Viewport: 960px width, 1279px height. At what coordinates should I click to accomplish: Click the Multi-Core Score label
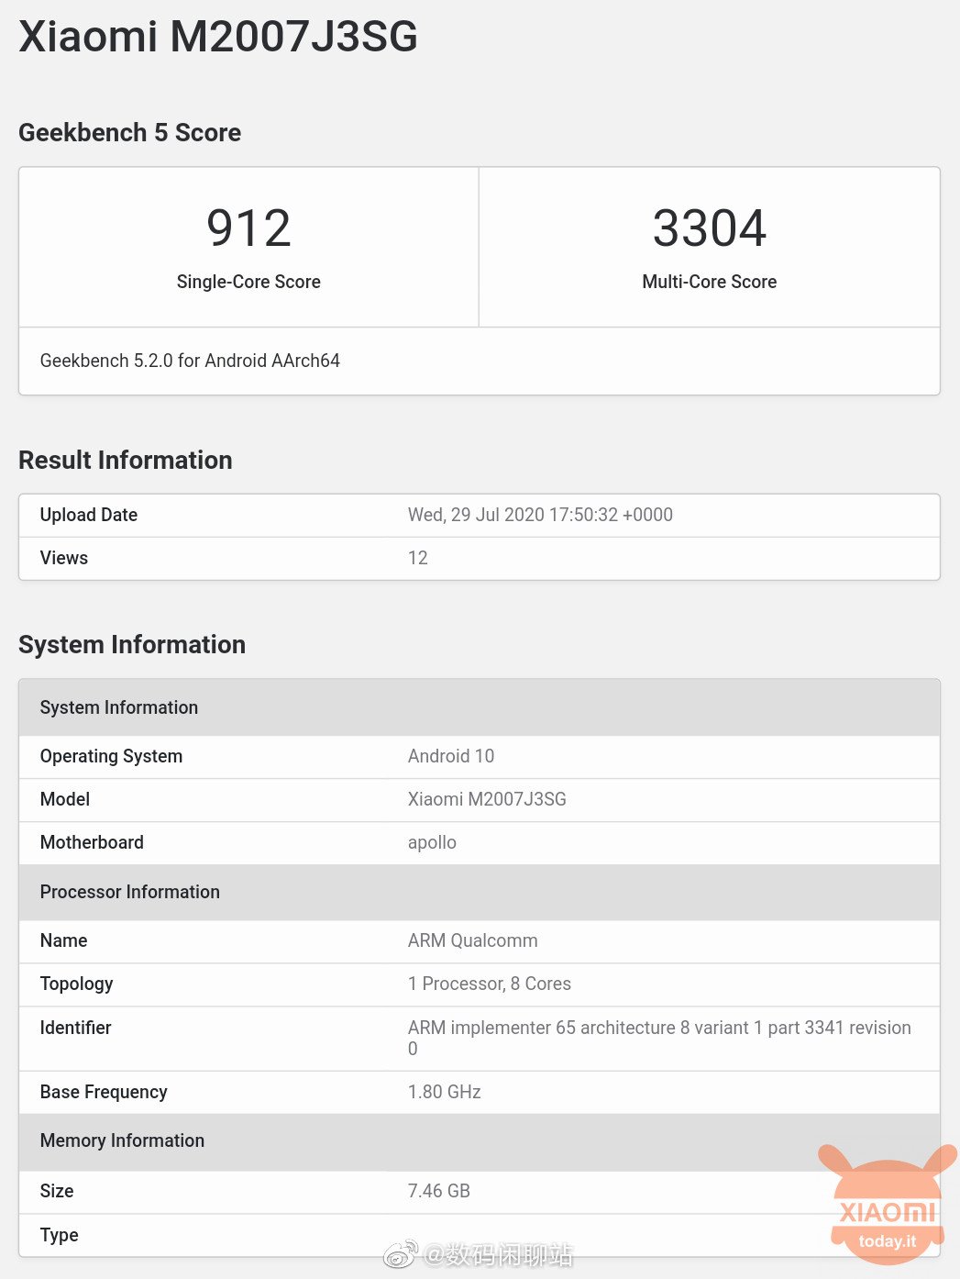tap(710, 282)
